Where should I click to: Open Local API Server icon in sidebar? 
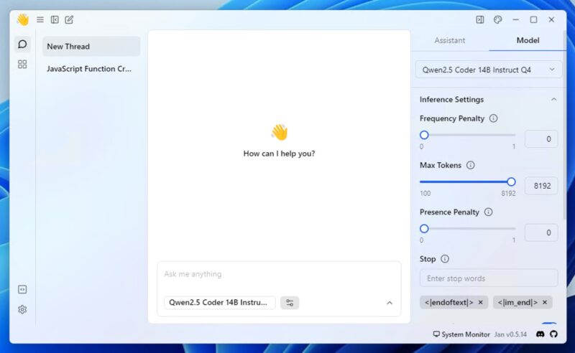click(x=22, y=289)
